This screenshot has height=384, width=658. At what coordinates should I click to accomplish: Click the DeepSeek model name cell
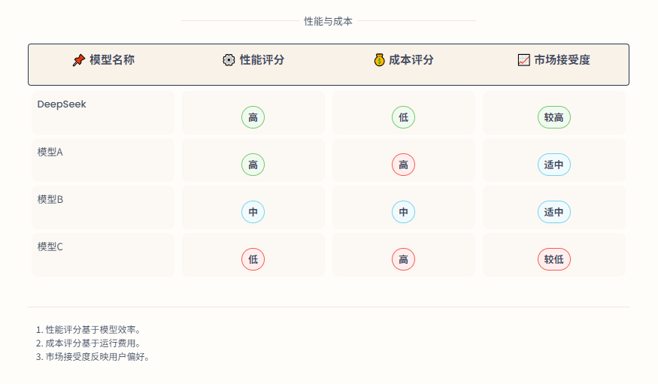(x=62, y=104)
